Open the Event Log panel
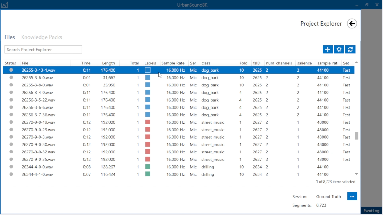Viewport: 383px width, 215px height. [371, 211]
